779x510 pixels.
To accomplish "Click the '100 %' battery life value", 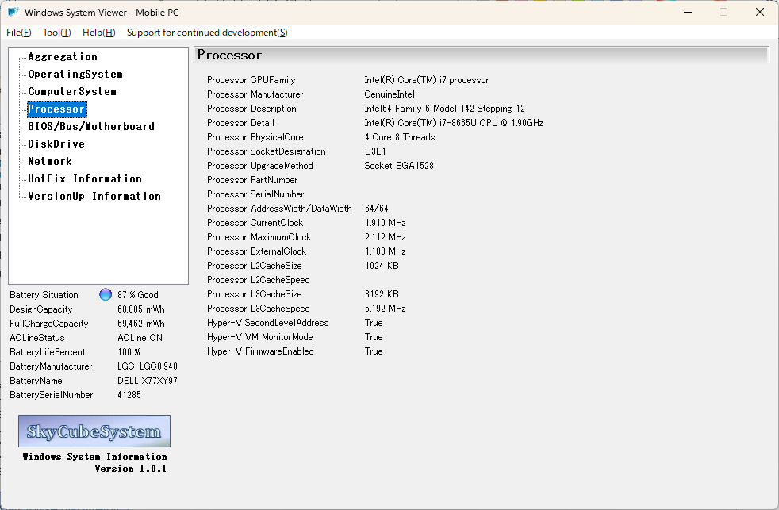I will click(x=129, y=352).
